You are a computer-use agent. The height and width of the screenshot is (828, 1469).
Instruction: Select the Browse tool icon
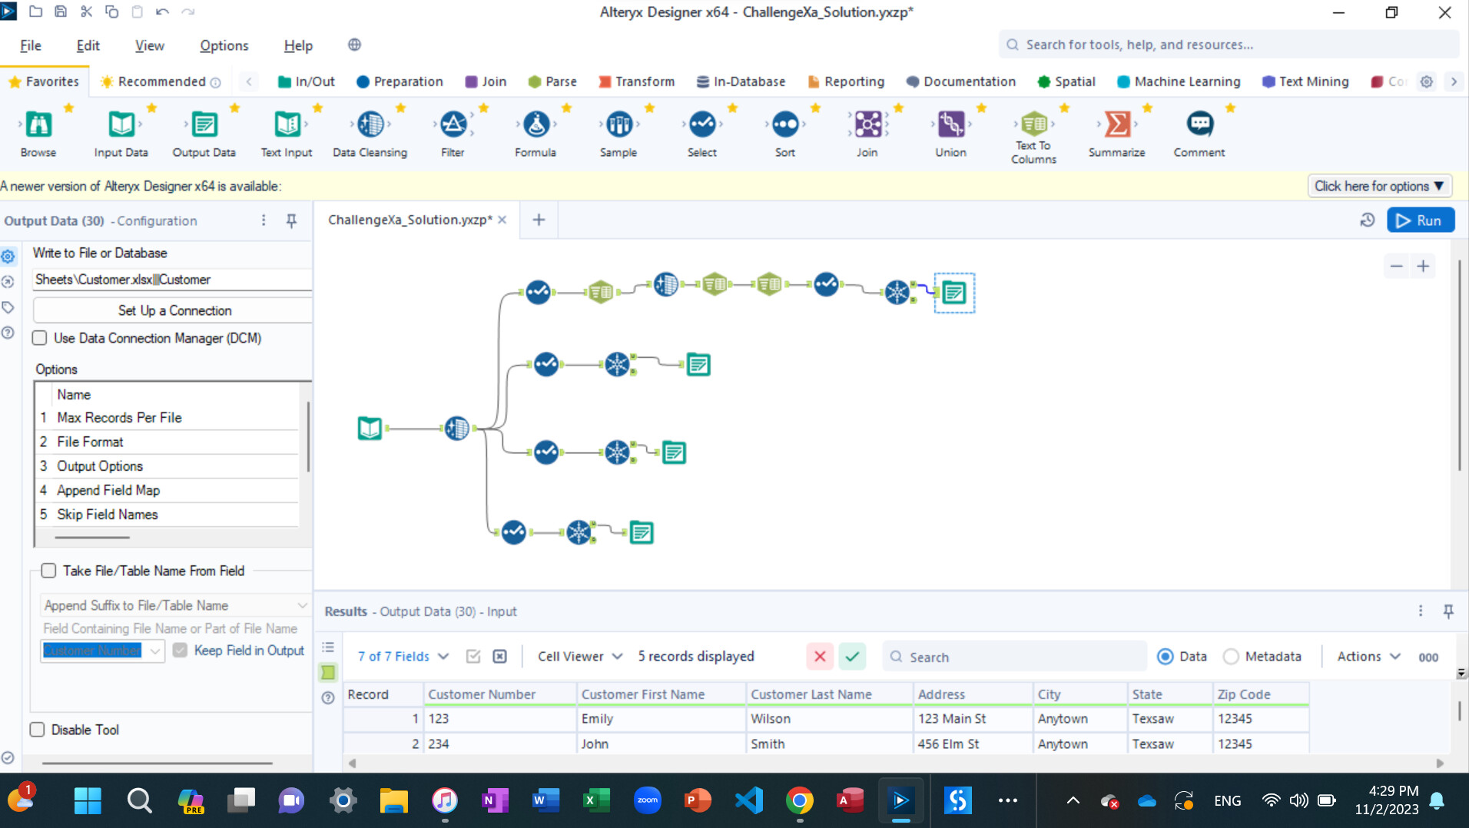point(38,124)
